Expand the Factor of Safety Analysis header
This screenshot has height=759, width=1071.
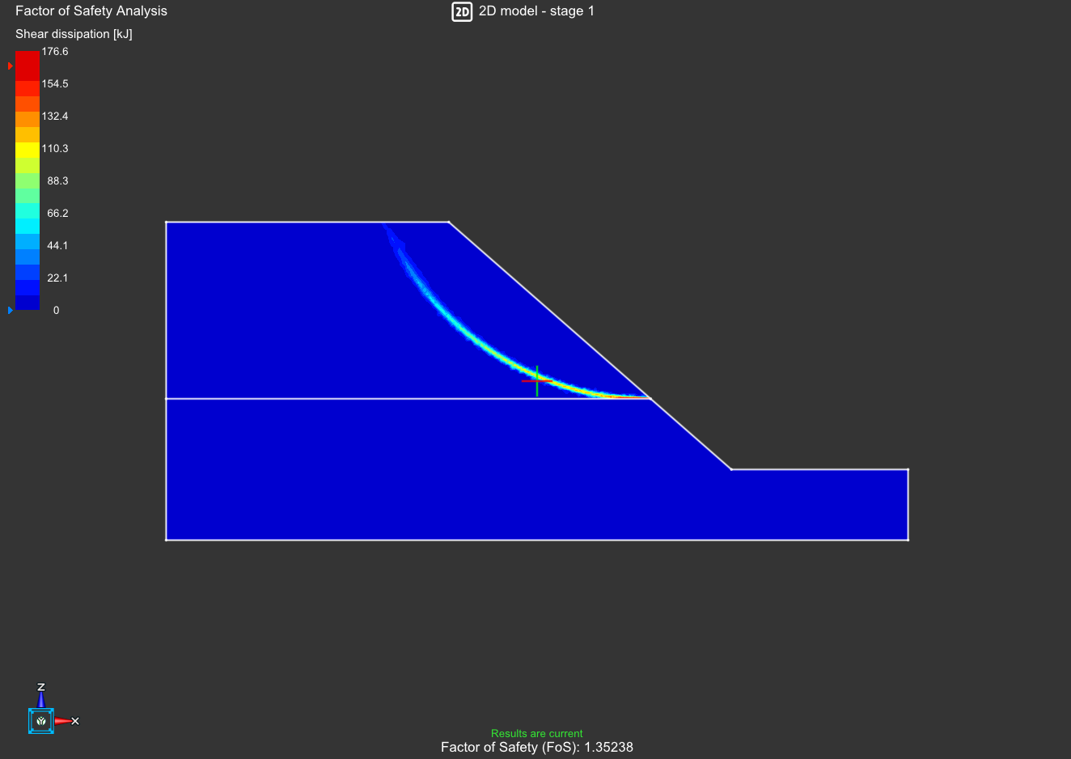click(91, 11)
